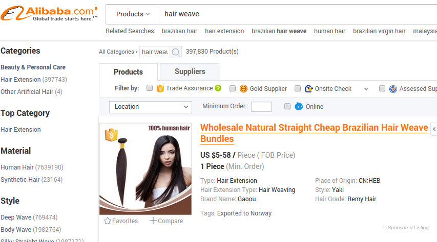Tick the Gold Supplier checkbox

click(233, 88)
